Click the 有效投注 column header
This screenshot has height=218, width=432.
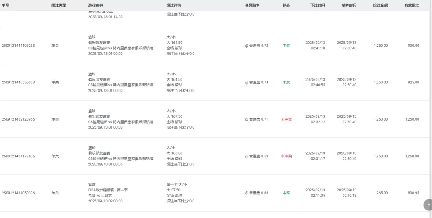(x=412, y=5)
